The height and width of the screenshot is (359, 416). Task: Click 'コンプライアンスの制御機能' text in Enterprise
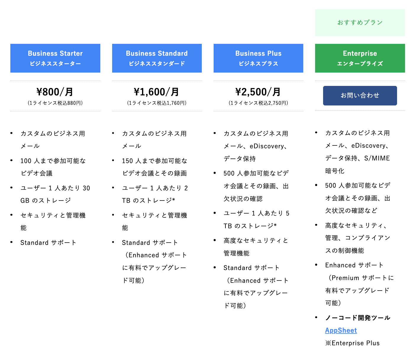tap(358, 244)
